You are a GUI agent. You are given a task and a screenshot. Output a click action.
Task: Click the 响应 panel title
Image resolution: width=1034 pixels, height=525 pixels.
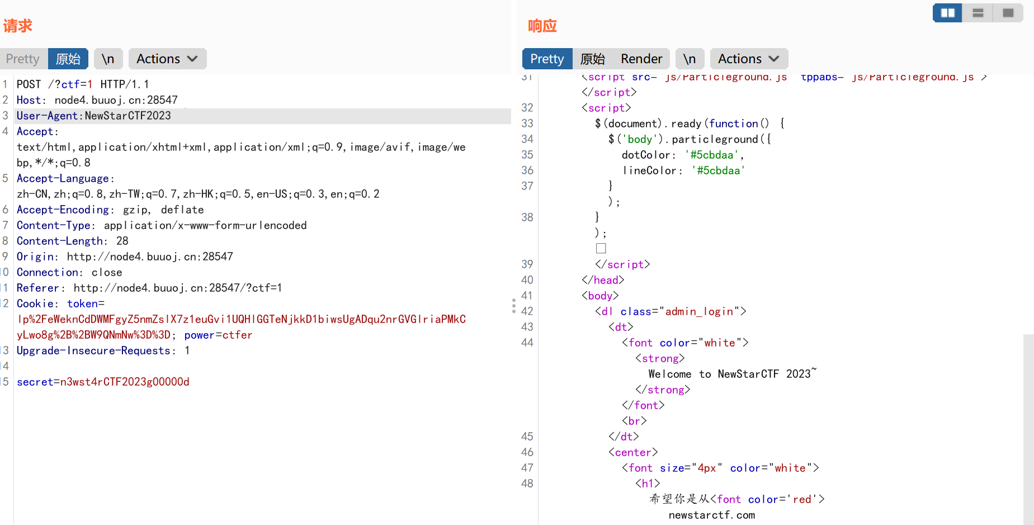pos(542,26)
